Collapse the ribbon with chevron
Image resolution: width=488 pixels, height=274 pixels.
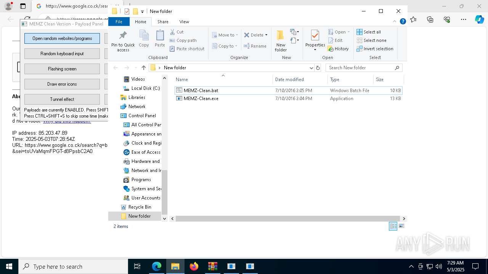click(x=395, y=22)
